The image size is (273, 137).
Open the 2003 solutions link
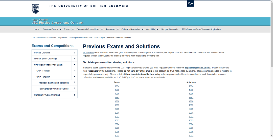[191, 120]
